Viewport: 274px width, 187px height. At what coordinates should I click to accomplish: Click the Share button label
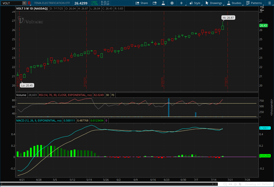144,3
